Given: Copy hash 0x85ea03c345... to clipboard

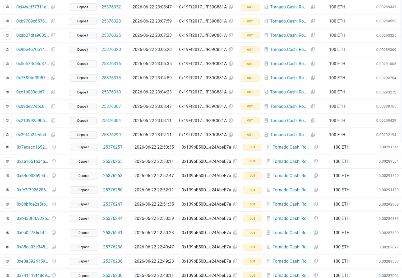Looking at the screenshot, I should click(x=54, y=247).
